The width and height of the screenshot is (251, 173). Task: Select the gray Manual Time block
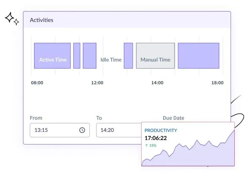click(155, 56)
